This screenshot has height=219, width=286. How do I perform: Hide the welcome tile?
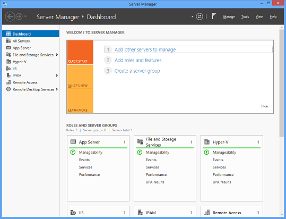tap(264, 106)
